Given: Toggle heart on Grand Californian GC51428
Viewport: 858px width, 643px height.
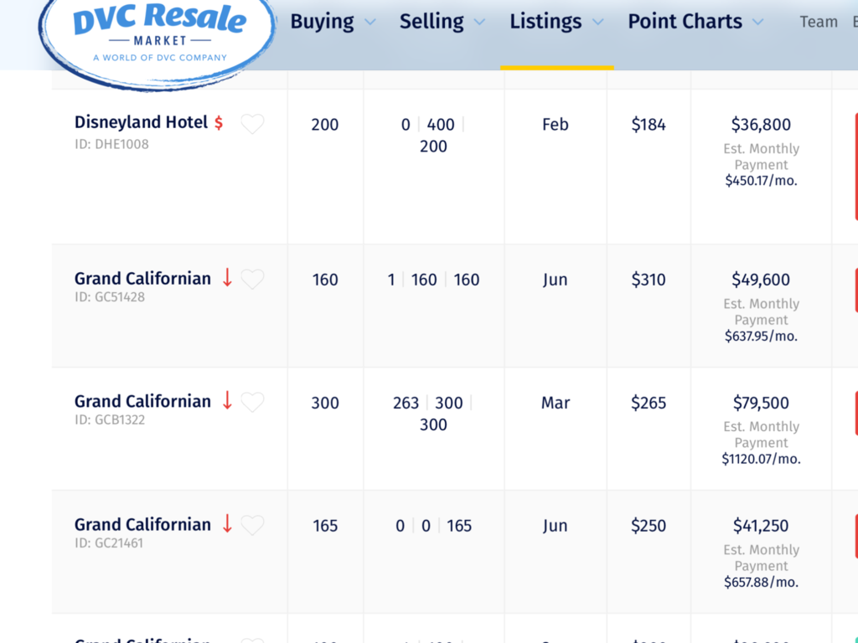Looking at the screenshot, I should tap(252, 279).
